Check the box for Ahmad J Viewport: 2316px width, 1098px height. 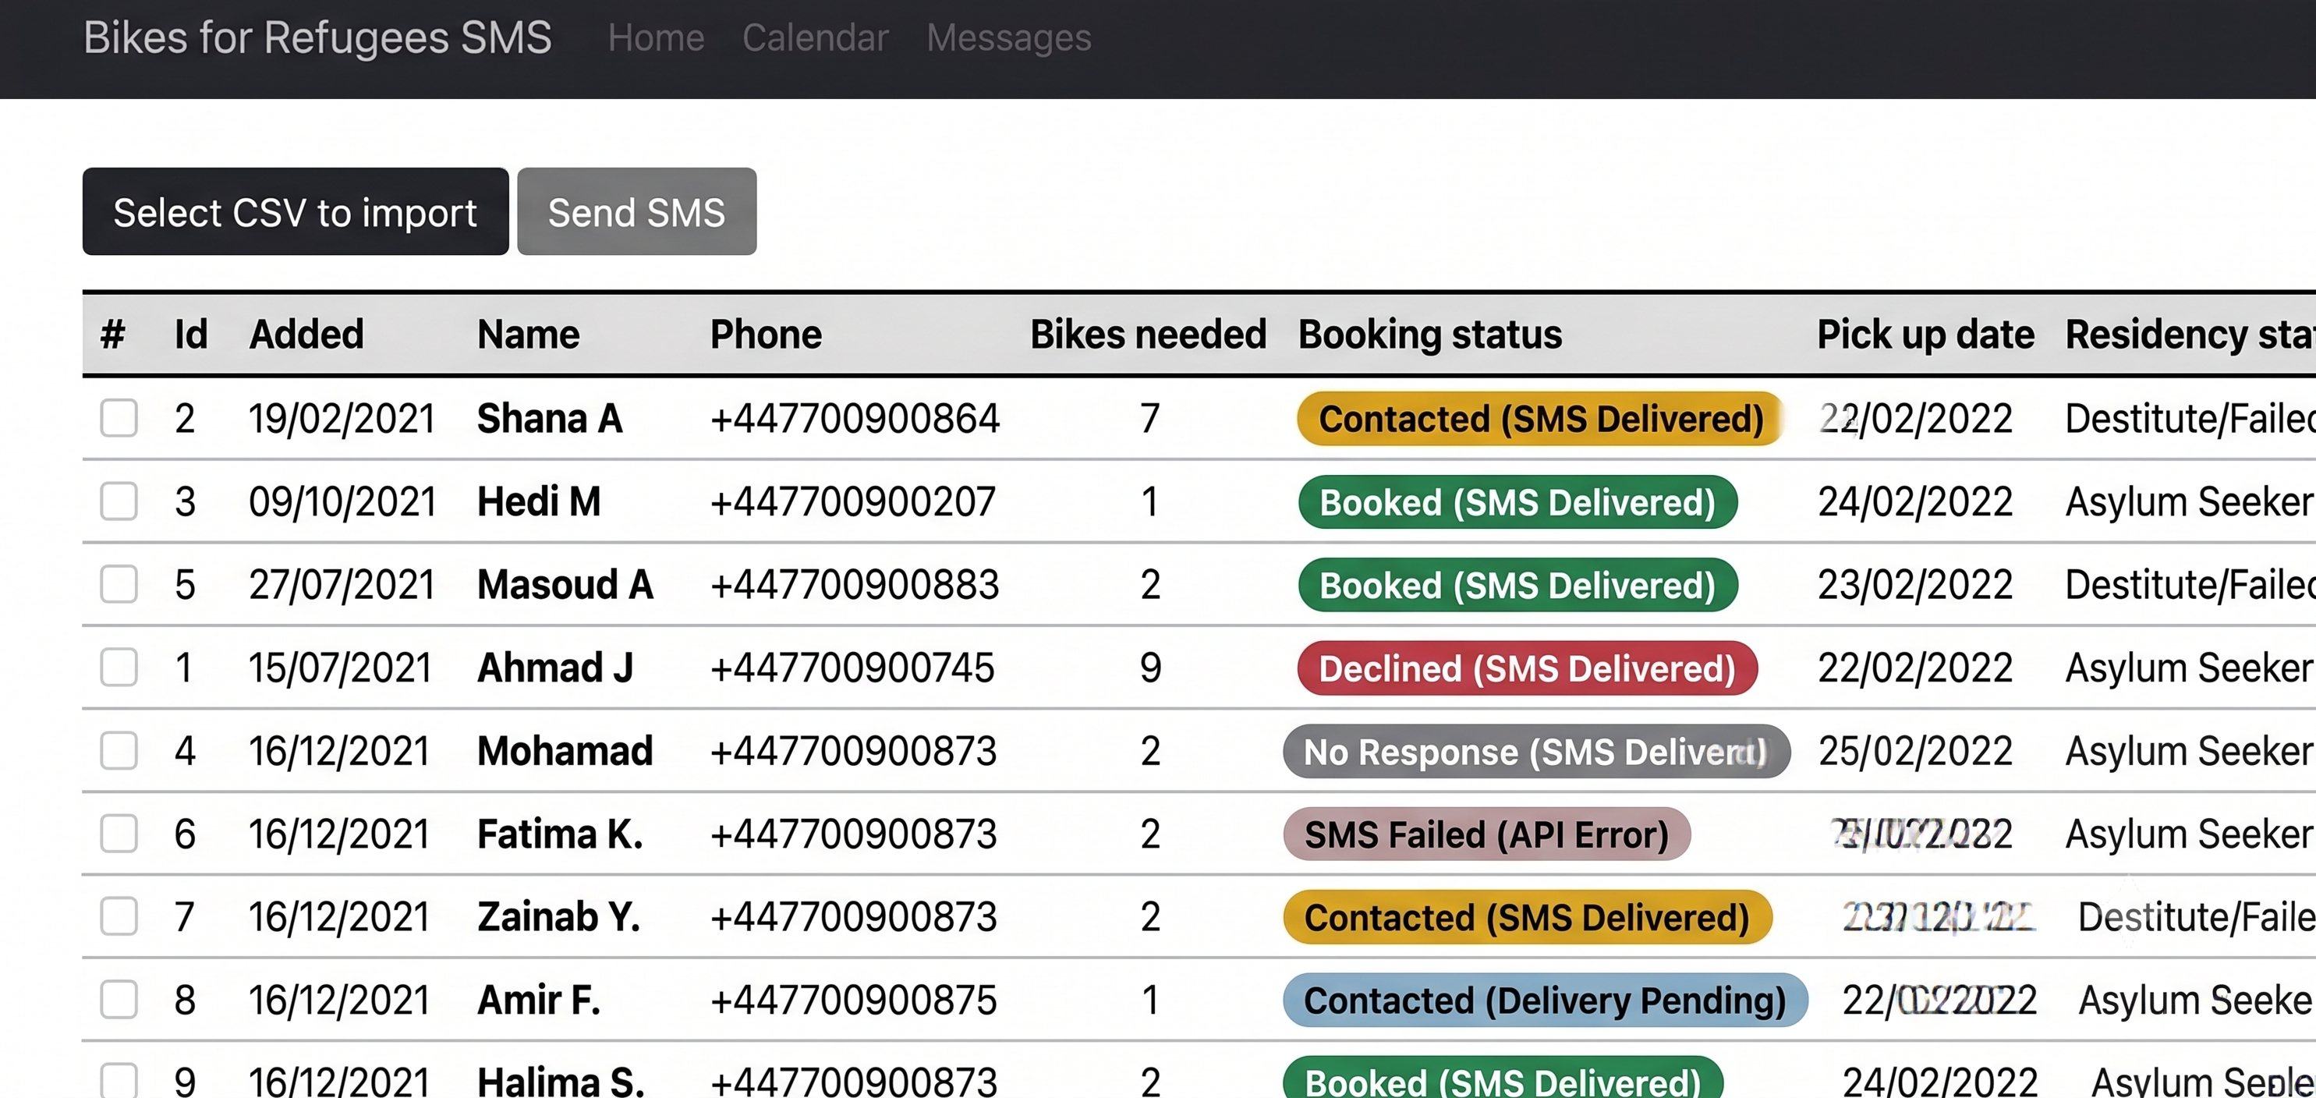(119, 668)
